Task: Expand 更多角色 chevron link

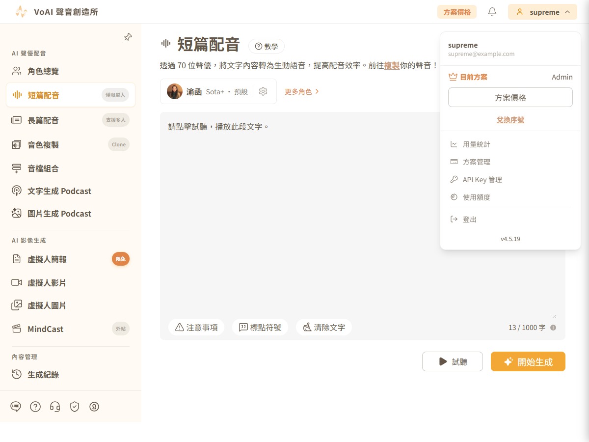Action: click(302, 91)
